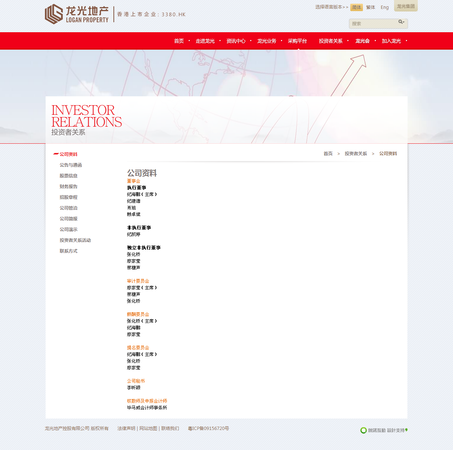Click the 核数师及申报会计师 heading
Image resolution: width=453 pixels, height=450 pixels.
tap(147, 401)
